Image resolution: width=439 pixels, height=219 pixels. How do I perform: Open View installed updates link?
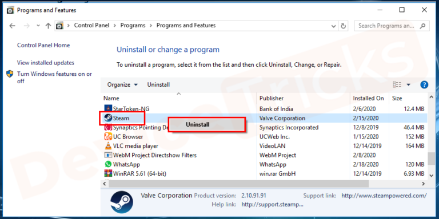point(46,63)
